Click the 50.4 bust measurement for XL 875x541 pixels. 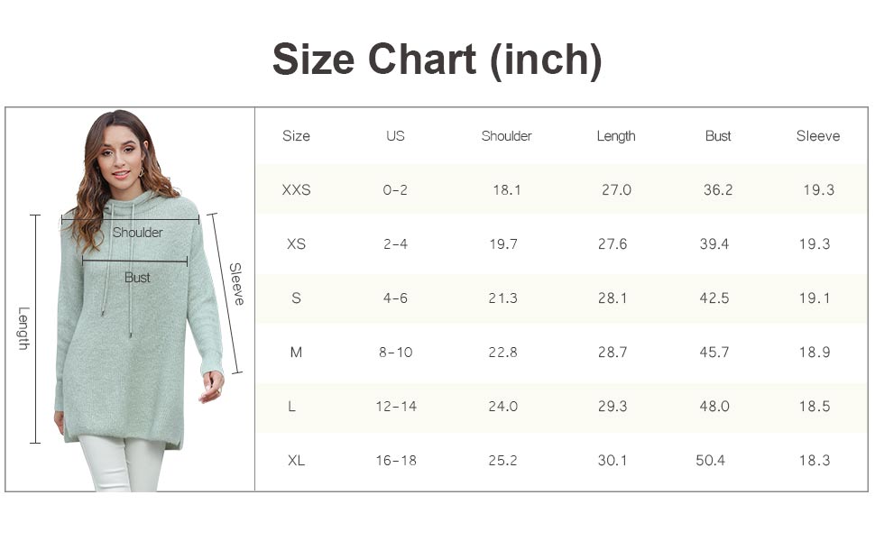point(710,461)
